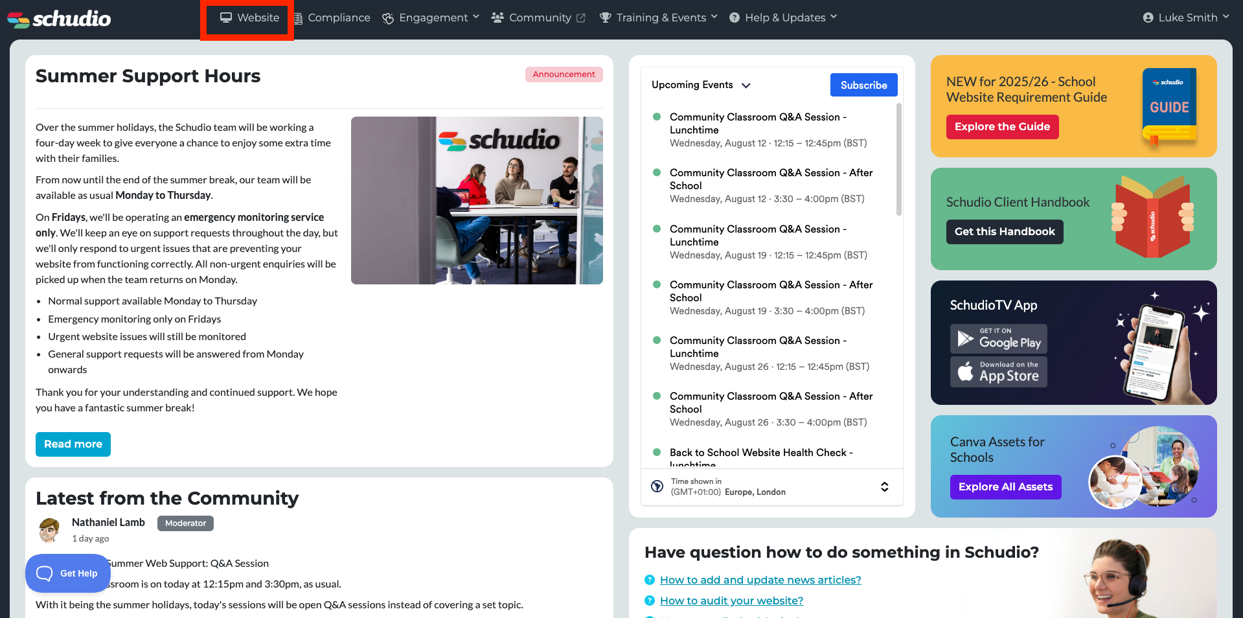Click the Moderator badge

[185, 523]
